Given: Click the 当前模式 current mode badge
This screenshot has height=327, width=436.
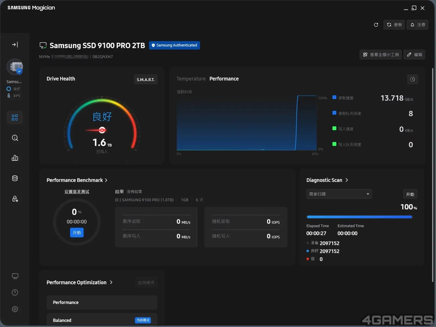Looking at the screenshot, I should (x=143, y=320).
